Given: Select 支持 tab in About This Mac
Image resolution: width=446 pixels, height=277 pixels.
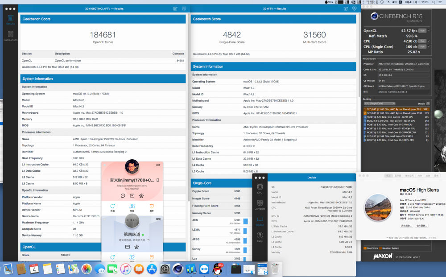Looking at the screenshot, I should [428, 176].
